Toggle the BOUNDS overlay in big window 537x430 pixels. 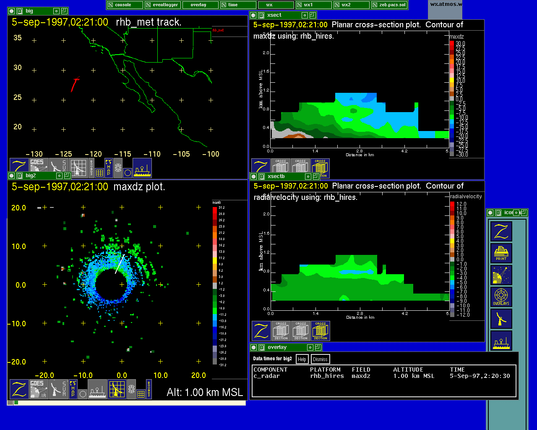pos(91,168)
